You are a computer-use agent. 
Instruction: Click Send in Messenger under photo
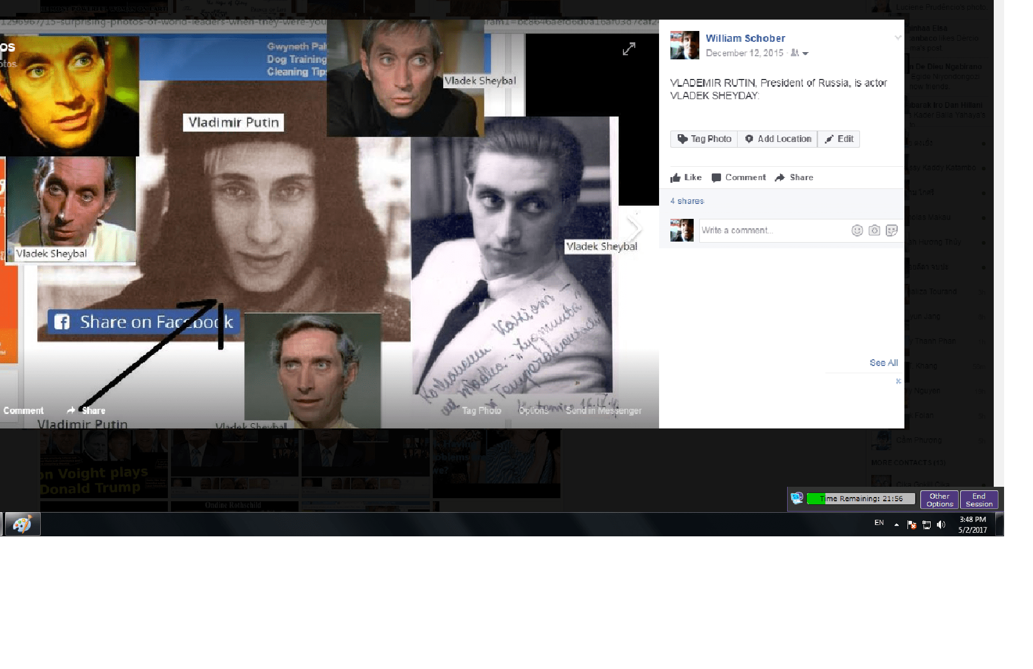click(603, 411)
